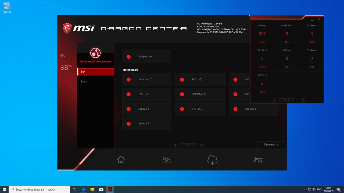Open Task View on the taskbar
The width and height of the screenshot is (344, 193).
(x=74, y=189)
